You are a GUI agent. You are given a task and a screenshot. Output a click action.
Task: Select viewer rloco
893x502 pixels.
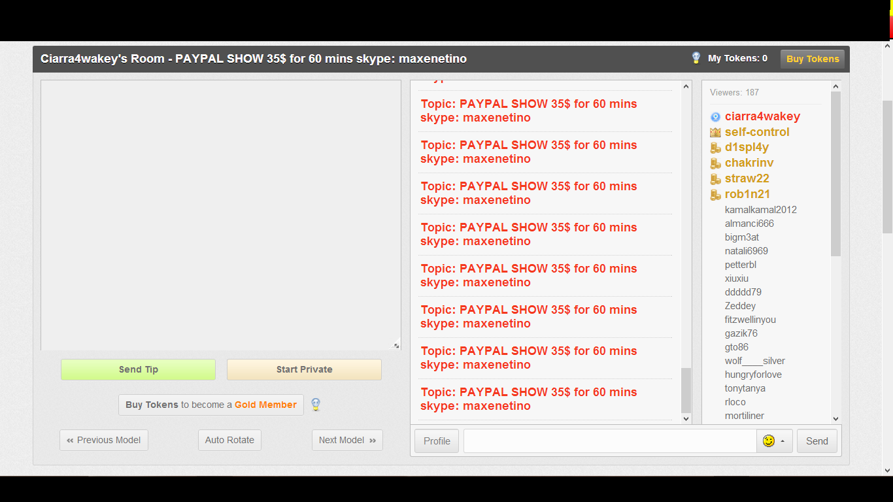735,402
